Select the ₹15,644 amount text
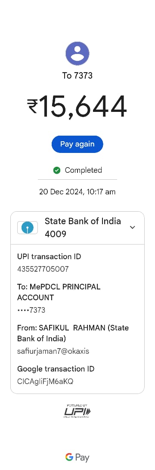This screenshot has width=155, height=470. [x=77, y=106]
